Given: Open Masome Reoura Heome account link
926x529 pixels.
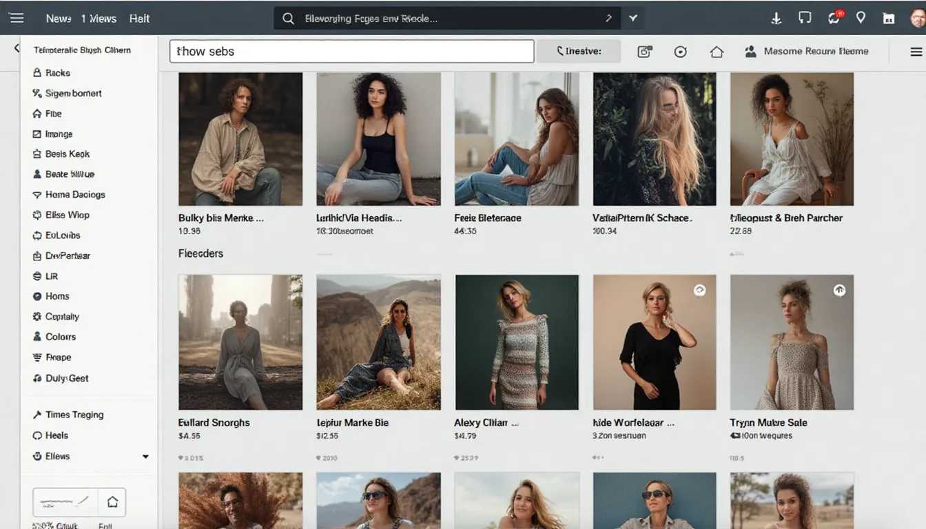Looking at the screenshot, I should click(x=807, y=51).
